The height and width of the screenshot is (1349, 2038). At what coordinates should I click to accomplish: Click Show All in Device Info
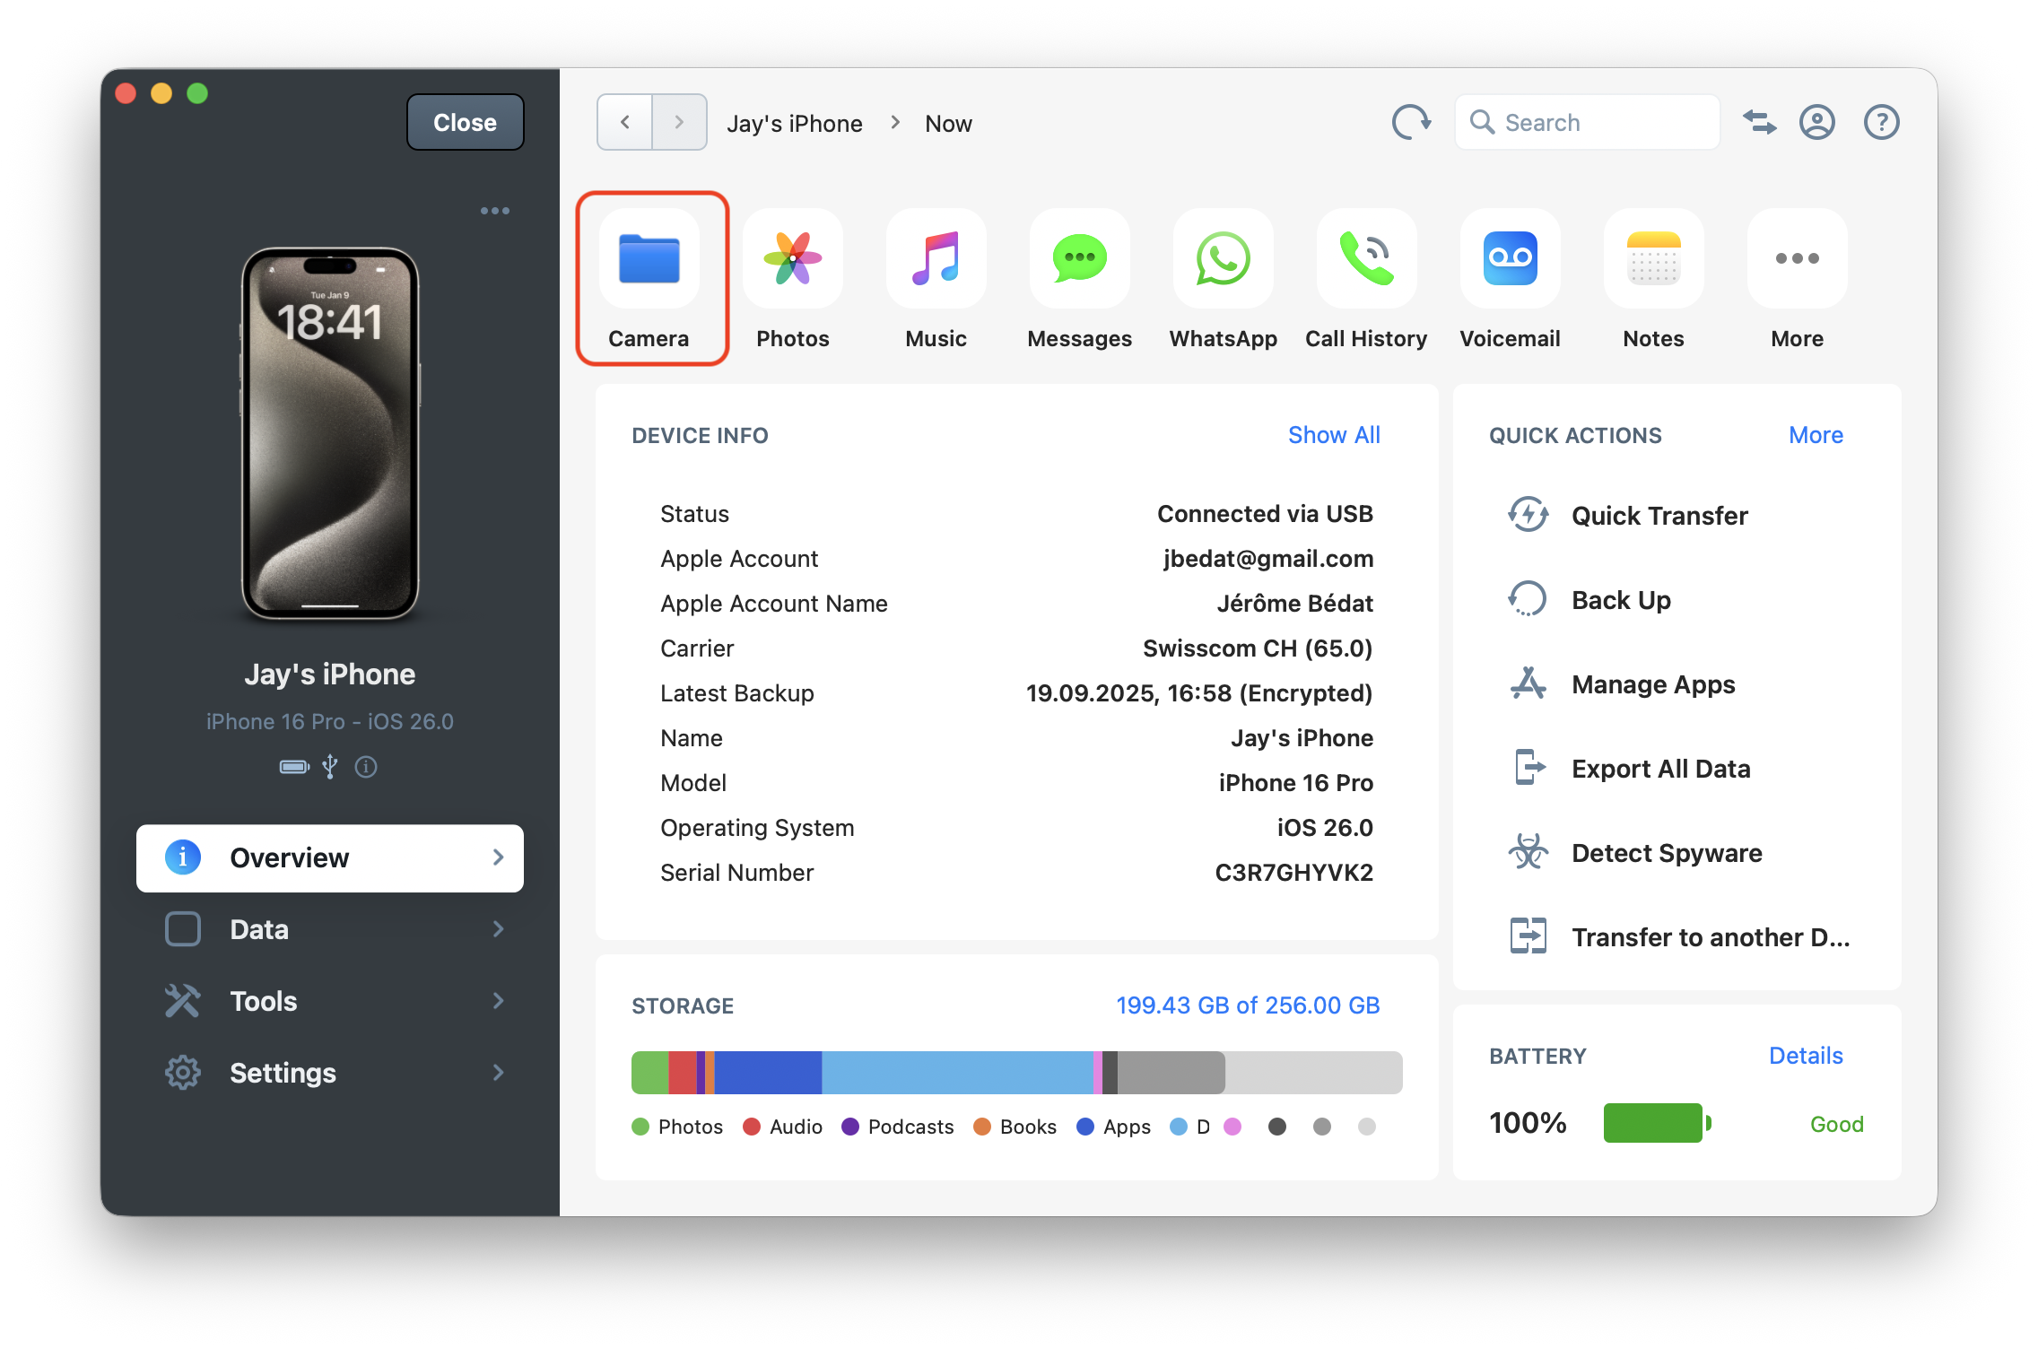tap(1334, 435)
